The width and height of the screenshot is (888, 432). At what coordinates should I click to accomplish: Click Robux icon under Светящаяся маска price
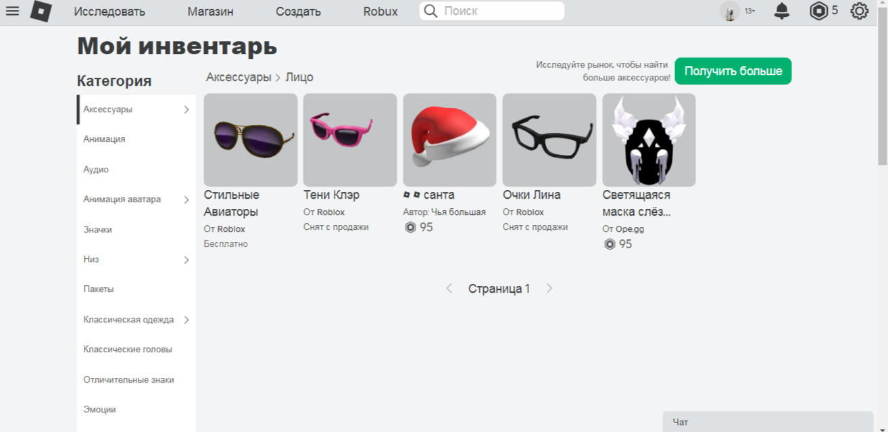point(610,244)
